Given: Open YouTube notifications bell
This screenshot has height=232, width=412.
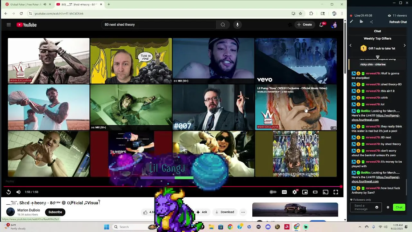Looking at the screenshot, I should click(x=321, y=25).
